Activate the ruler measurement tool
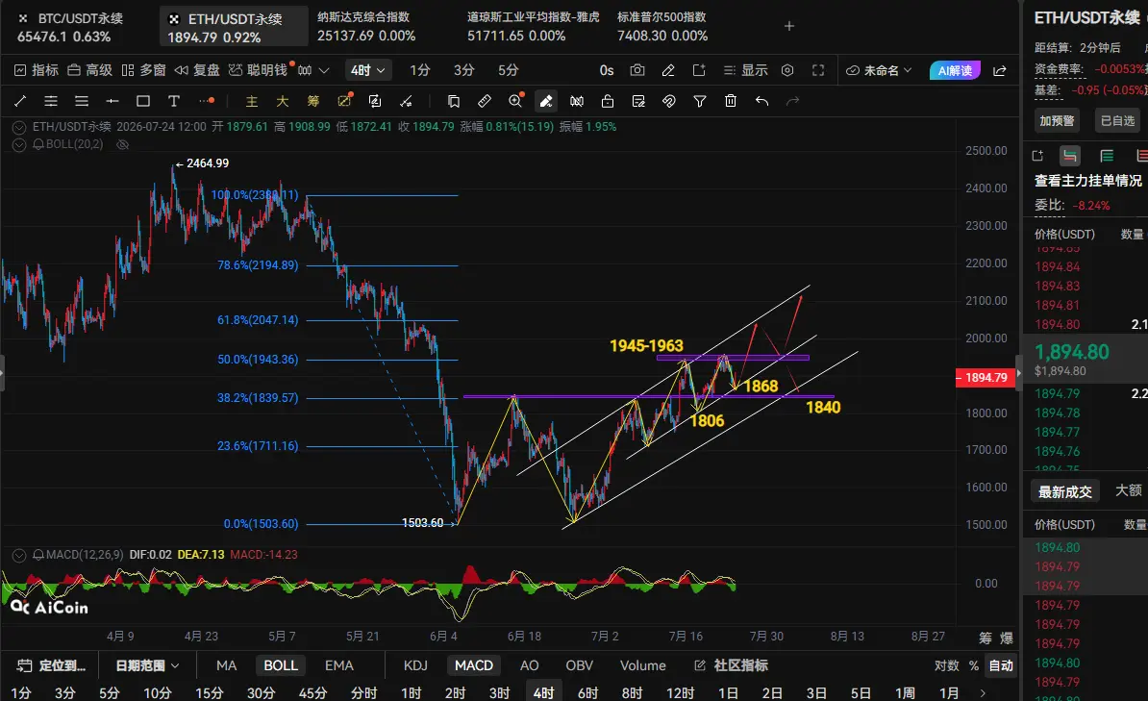 [x=484, y=101]
